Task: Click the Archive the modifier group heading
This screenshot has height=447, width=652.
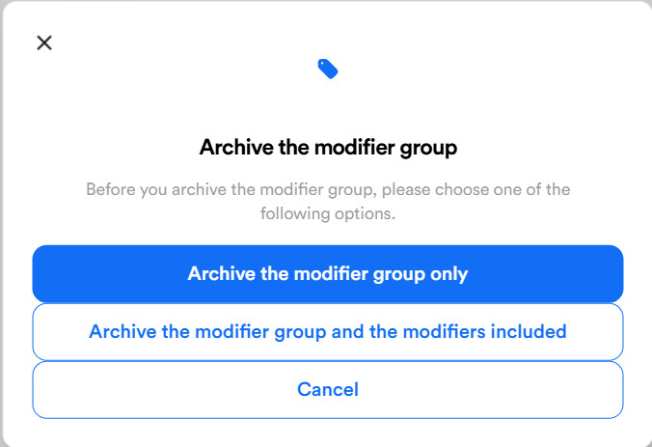Action: click(x=327, y=148)
